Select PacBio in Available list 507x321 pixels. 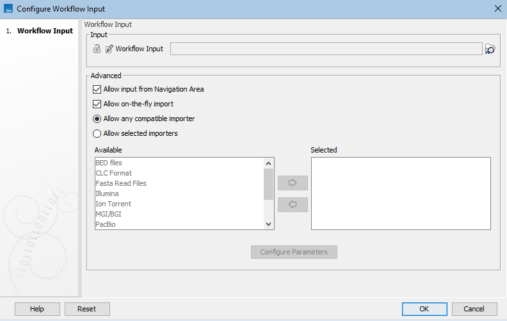(x=179, y=224)
